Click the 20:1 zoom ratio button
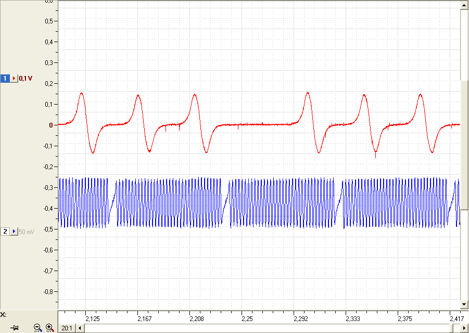This screenshot has width=469, height=333. pyautogui.click(x=67, y=328)
